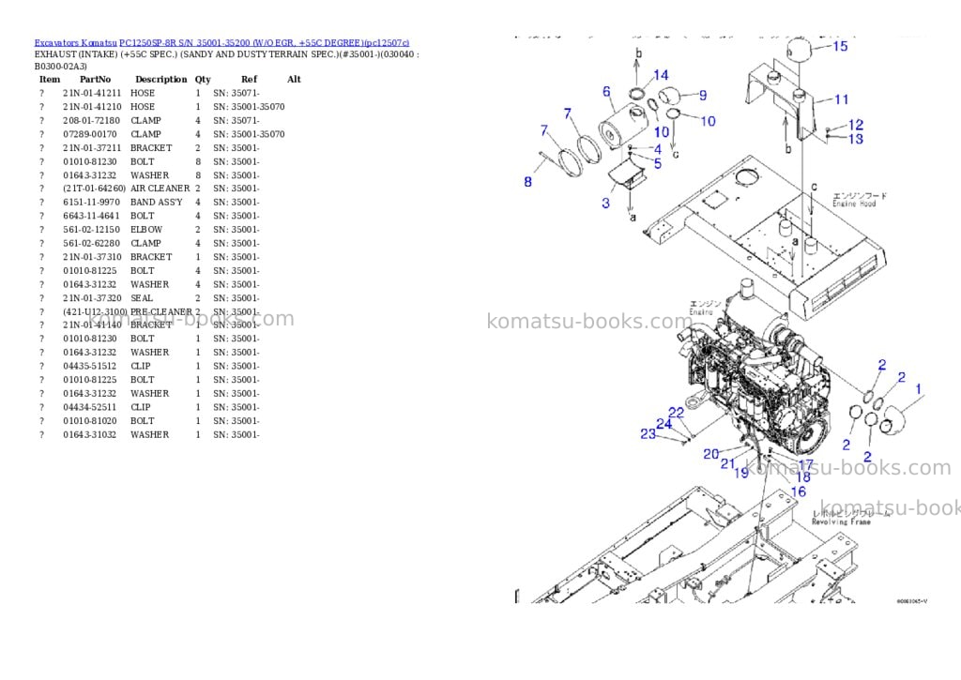Click the ELBOW description

click(146, 230)
